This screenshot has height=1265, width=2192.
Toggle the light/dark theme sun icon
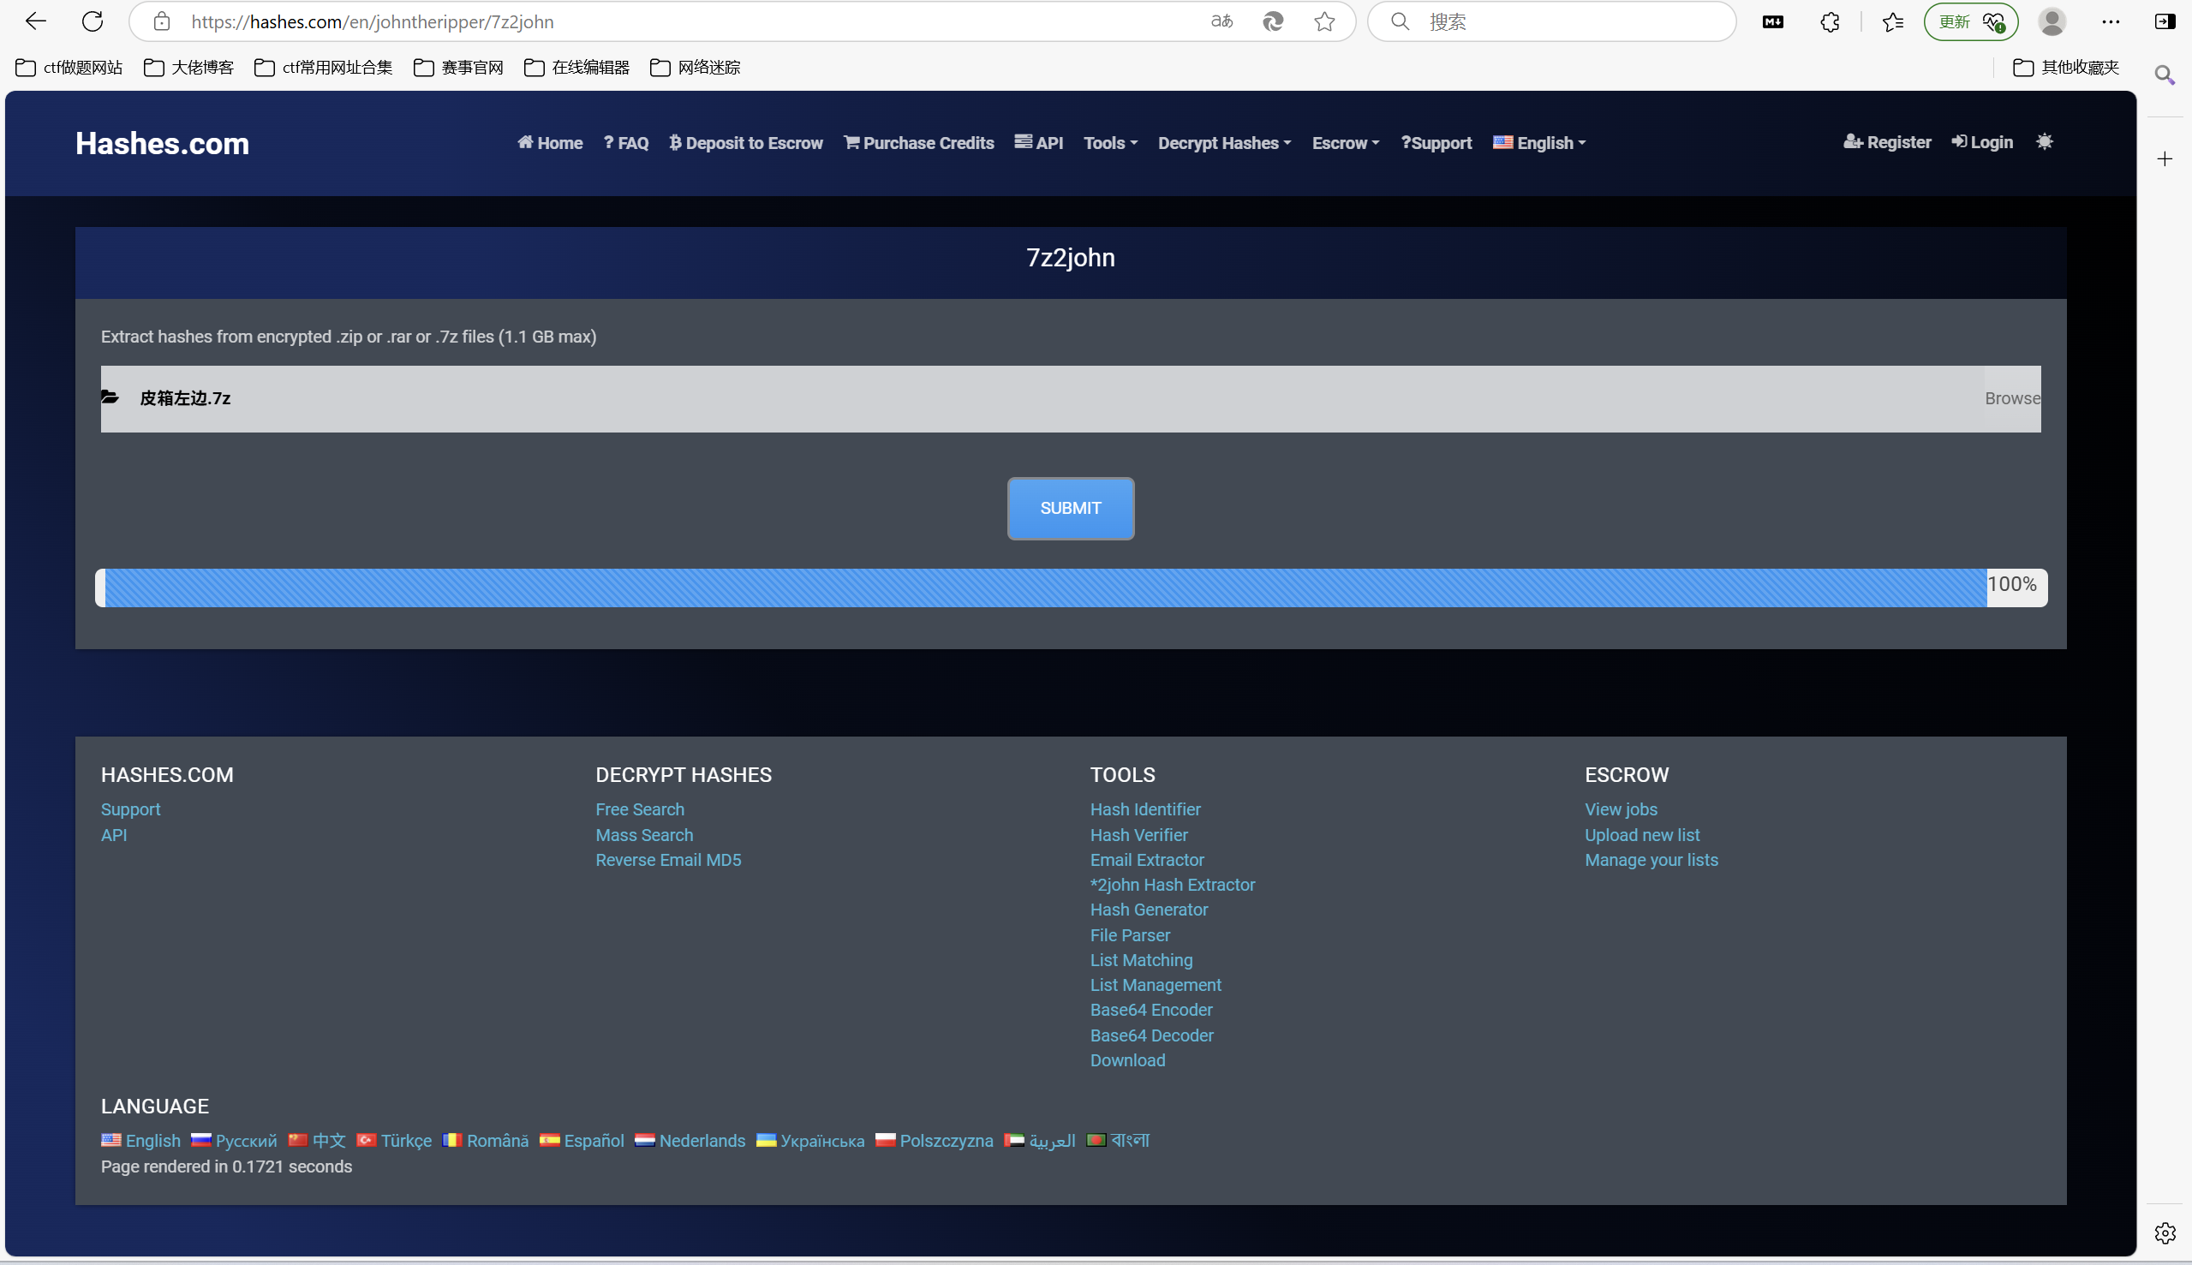pyautogui.click(x=2045, y=141)
